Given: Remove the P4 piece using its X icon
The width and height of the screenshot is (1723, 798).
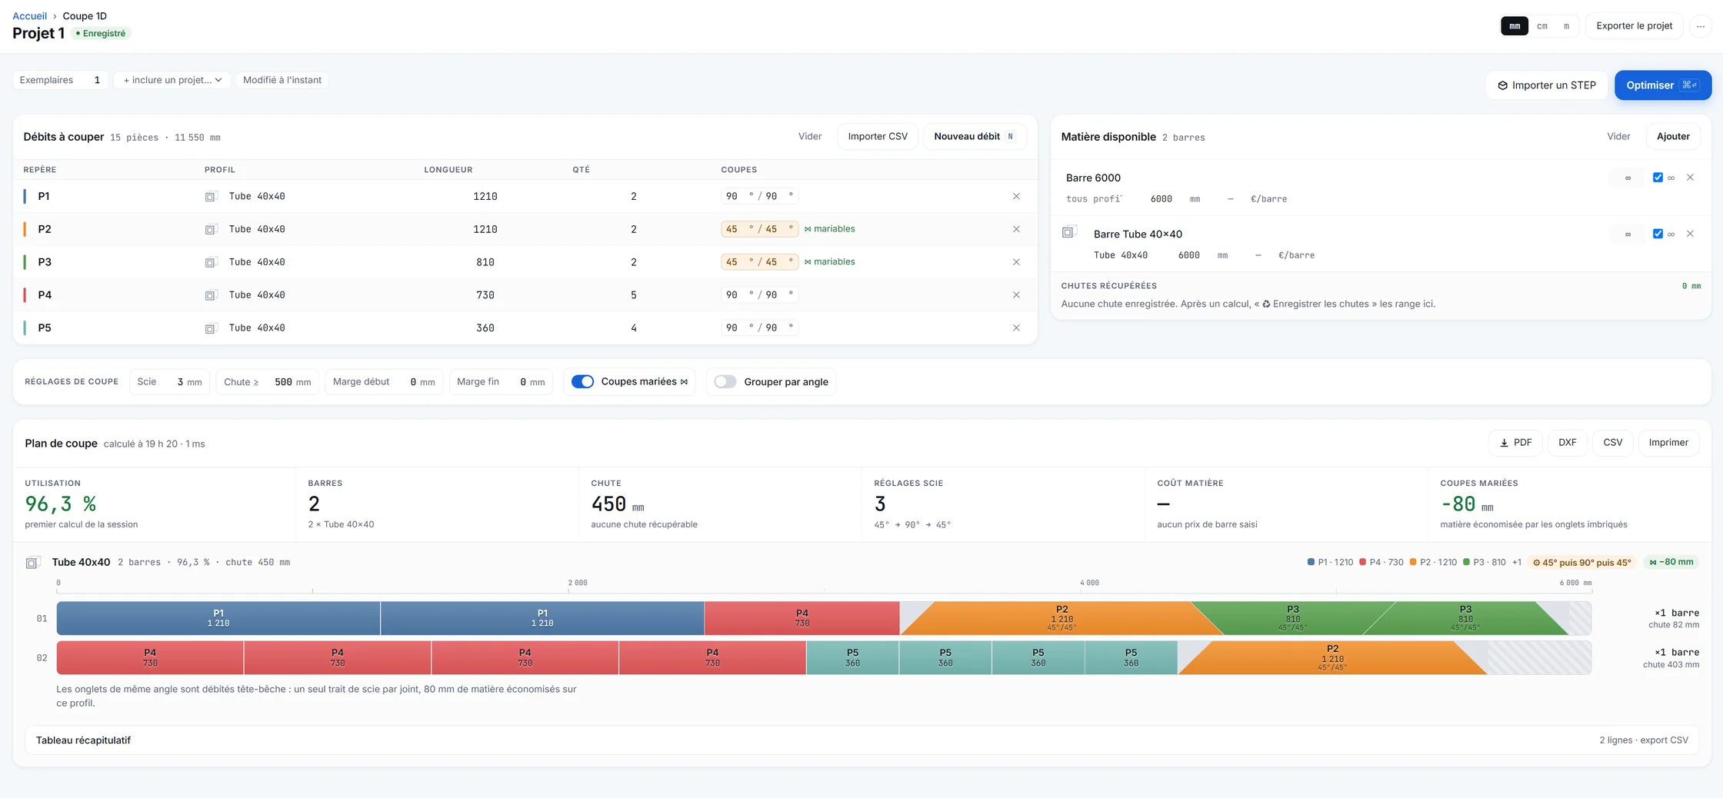Looking at the screenshot, I should click(1016, 294).
